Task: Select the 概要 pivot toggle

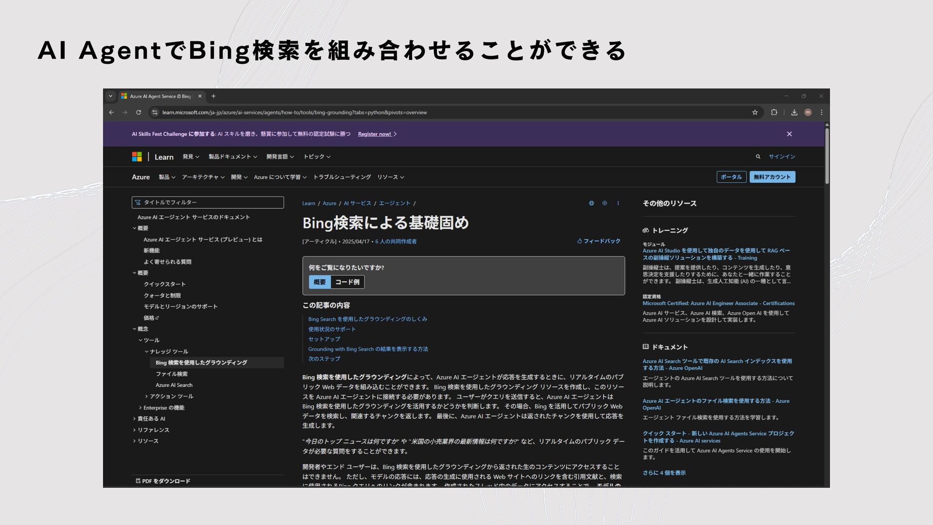Action: point(320,282)
